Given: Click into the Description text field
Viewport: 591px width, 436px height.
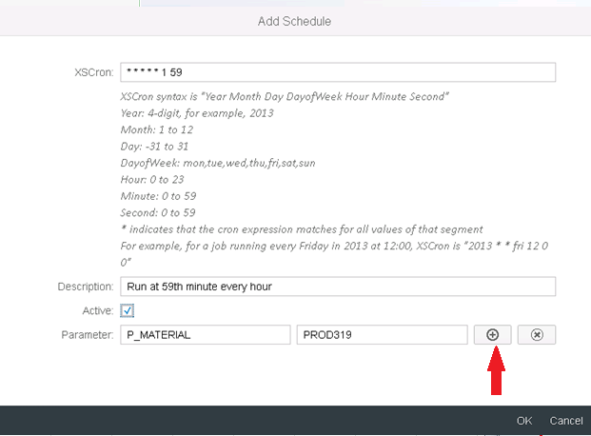Looking at the screenshot, I should pos(338,287).
